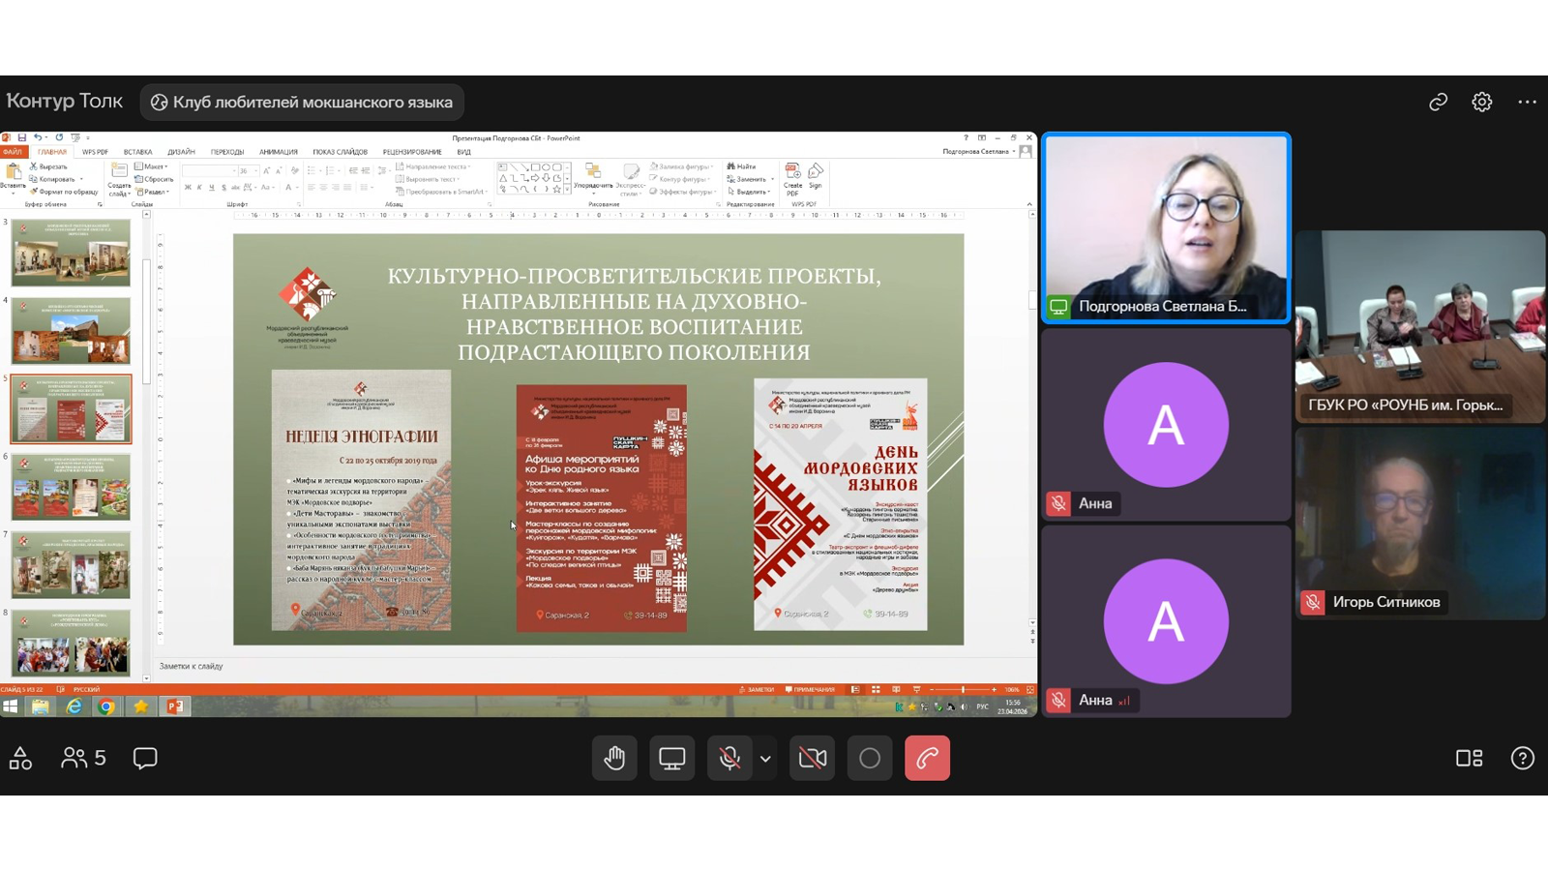Turn on the camera

click(x=813, y=759)
